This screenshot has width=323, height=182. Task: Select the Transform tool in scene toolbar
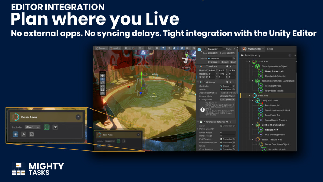coord(102,93)
